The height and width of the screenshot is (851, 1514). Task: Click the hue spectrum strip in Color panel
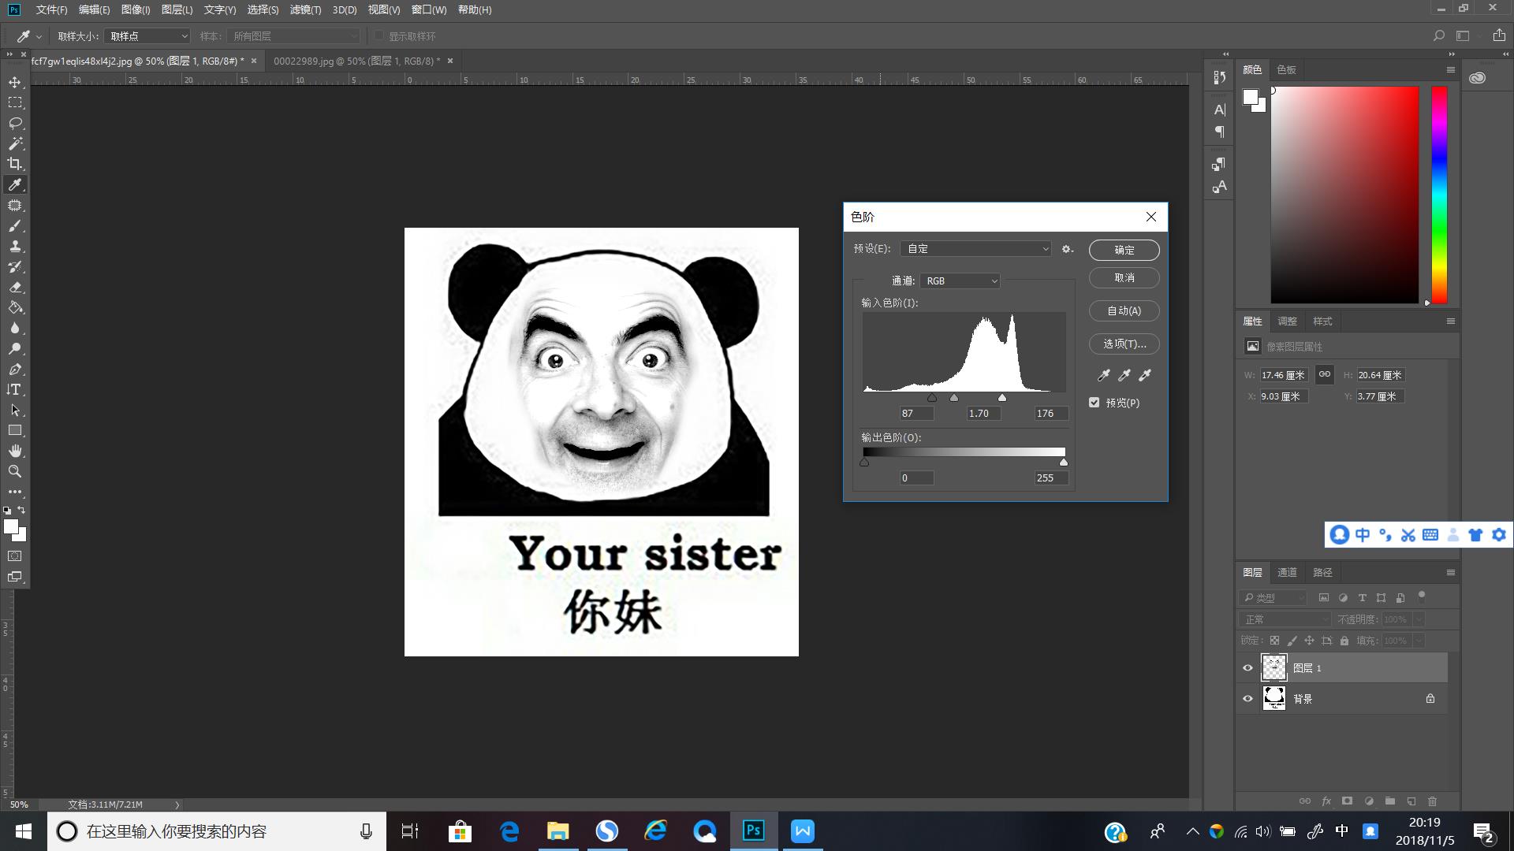(1439, 195)
